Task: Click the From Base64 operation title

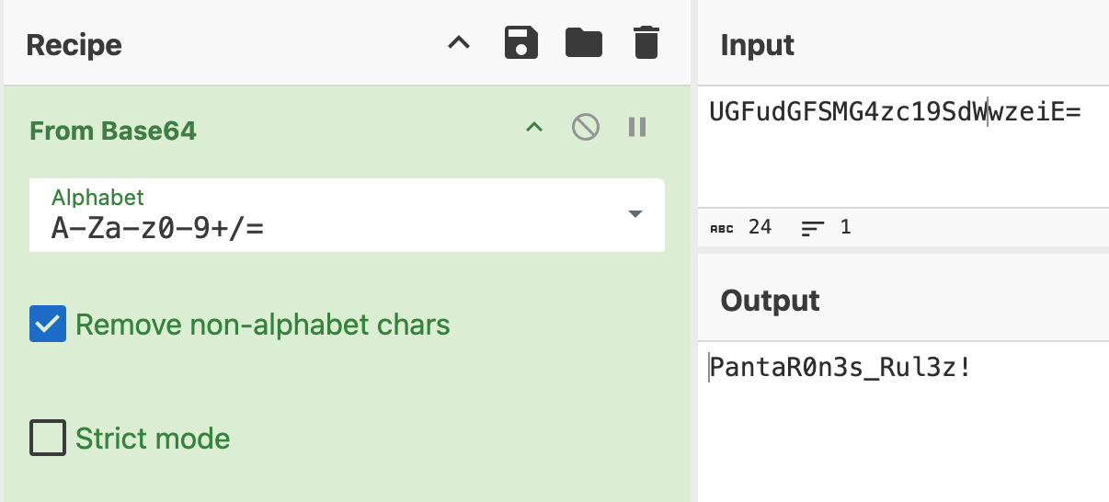Action: click(113, 131)
